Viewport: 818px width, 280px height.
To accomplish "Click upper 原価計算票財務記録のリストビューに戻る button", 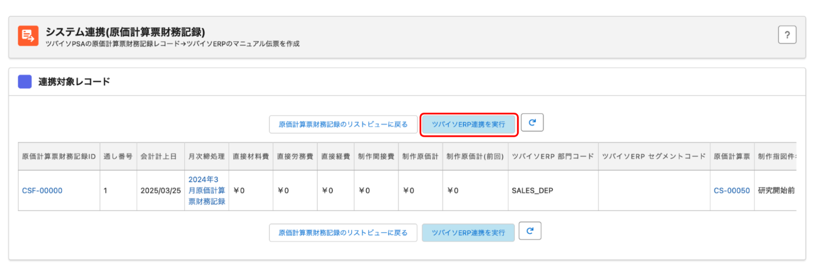I will 343,124.
